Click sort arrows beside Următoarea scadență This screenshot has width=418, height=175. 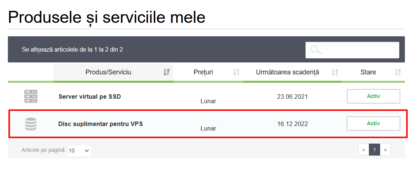click(335, 72)
